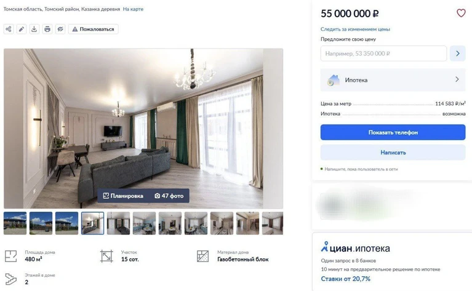
Task: Click the pencil note icon
Action: (x=22, y=29)
